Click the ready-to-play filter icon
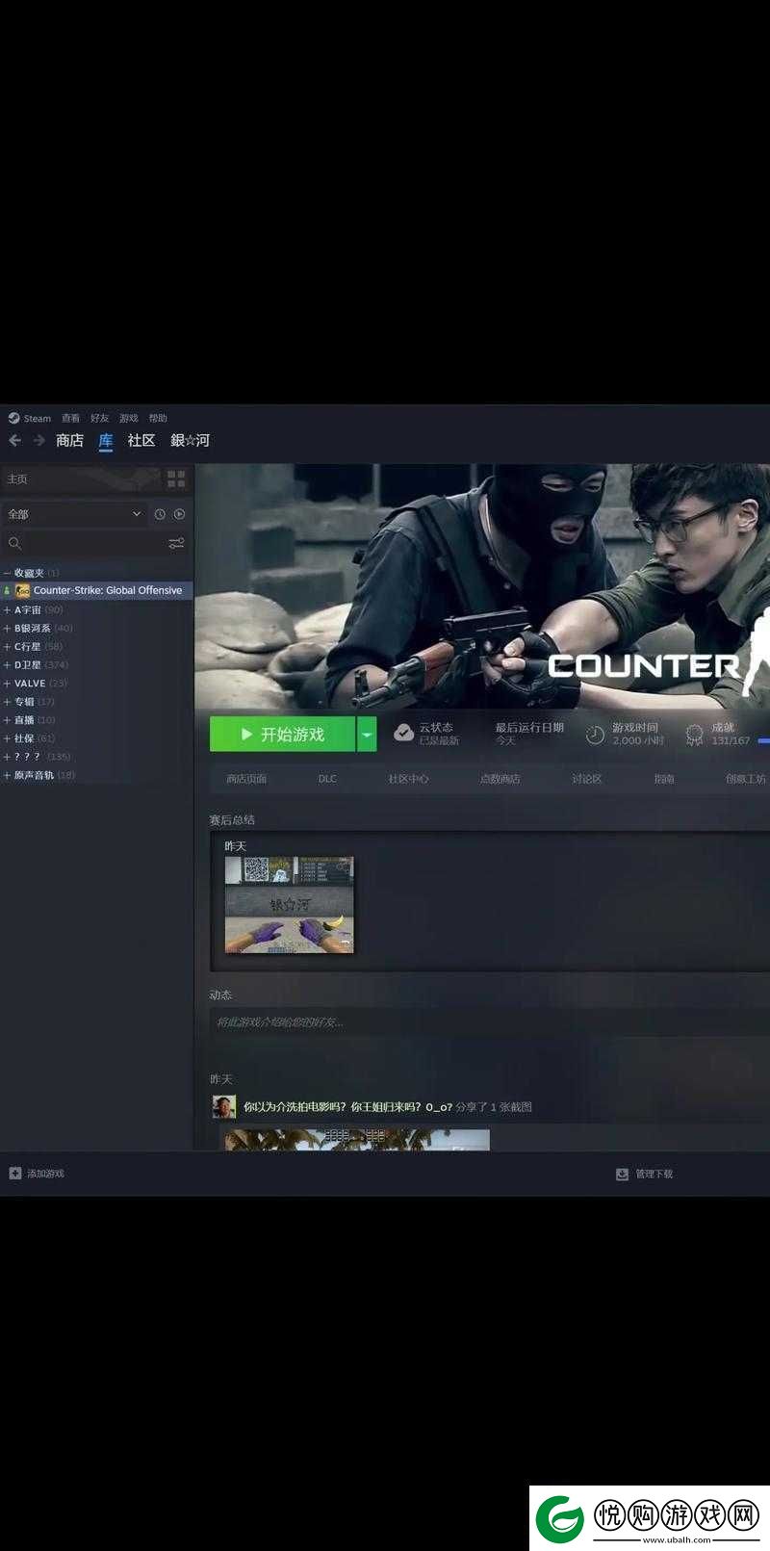 click(x=179, y=514)
